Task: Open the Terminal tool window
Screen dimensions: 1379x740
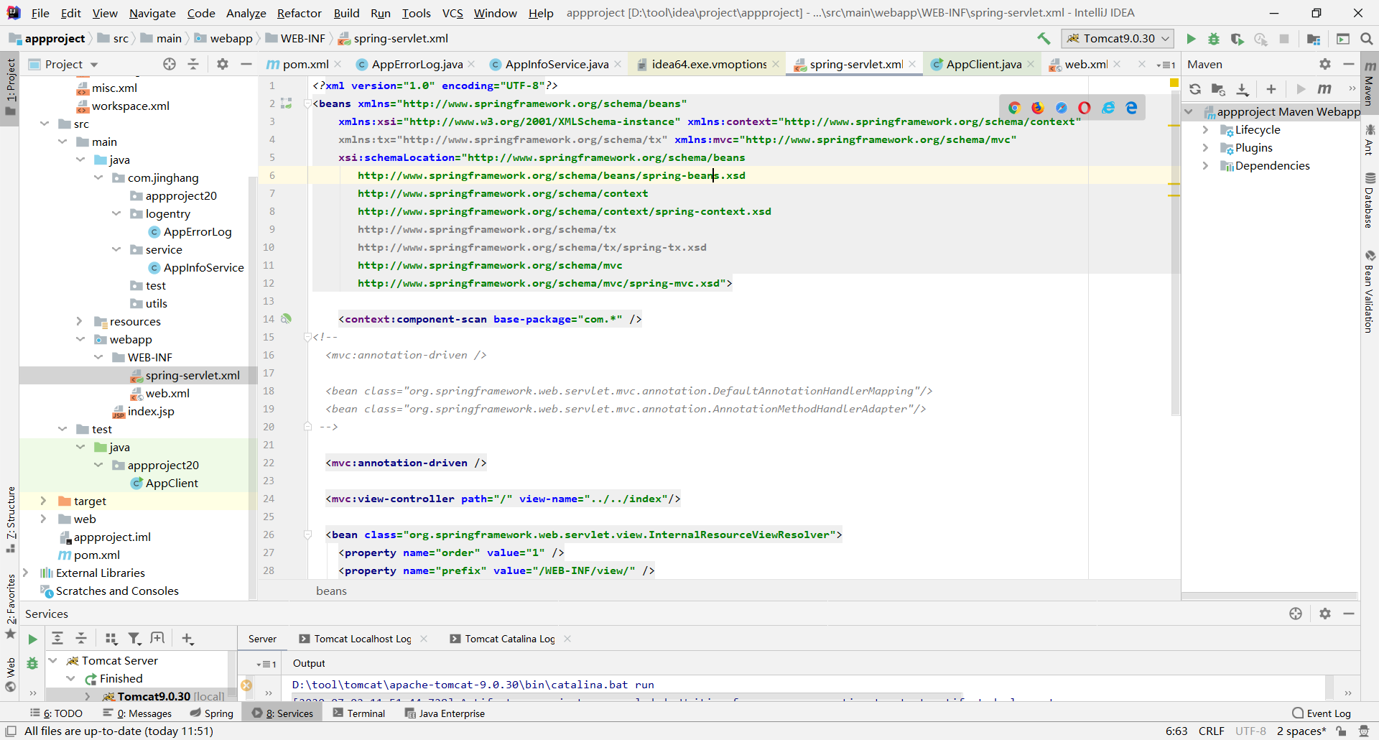Action: click(x=365, y=713)
